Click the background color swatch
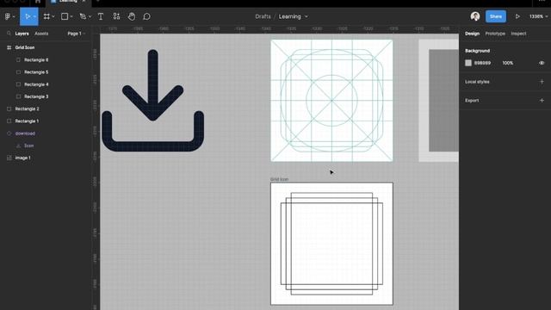551x310 pixels. 468,63
